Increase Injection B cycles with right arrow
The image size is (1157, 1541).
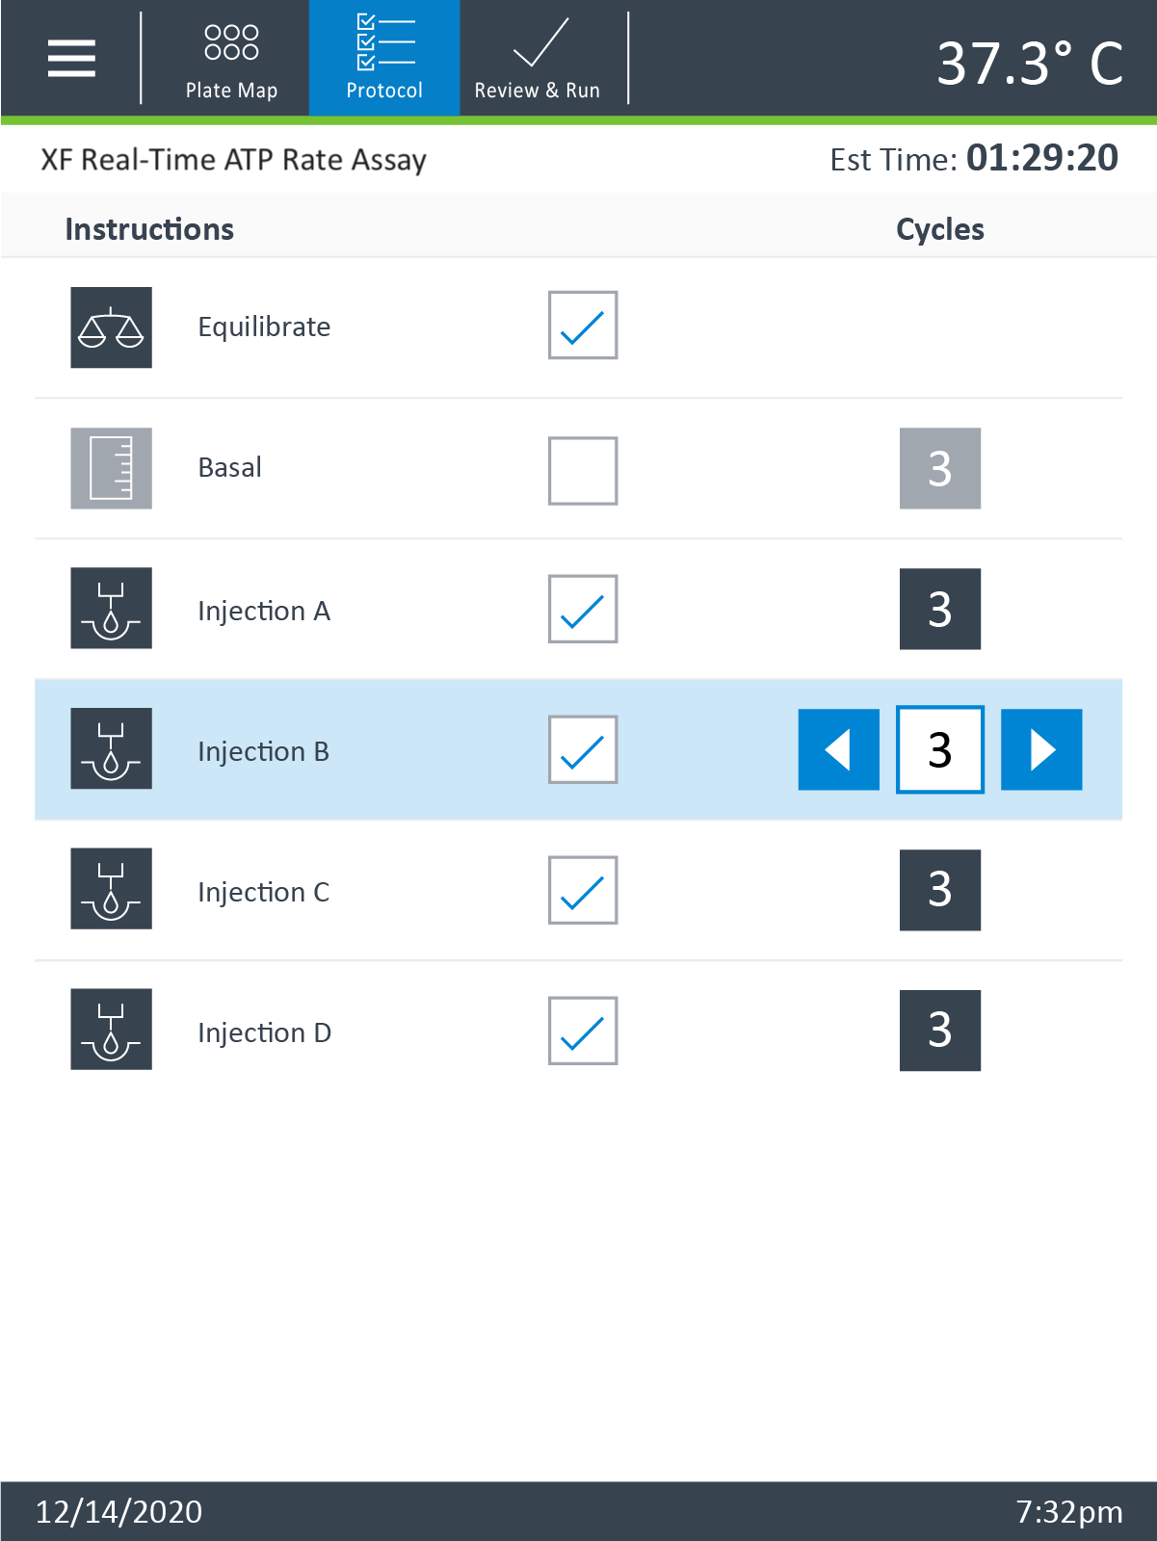point(1041,749)
